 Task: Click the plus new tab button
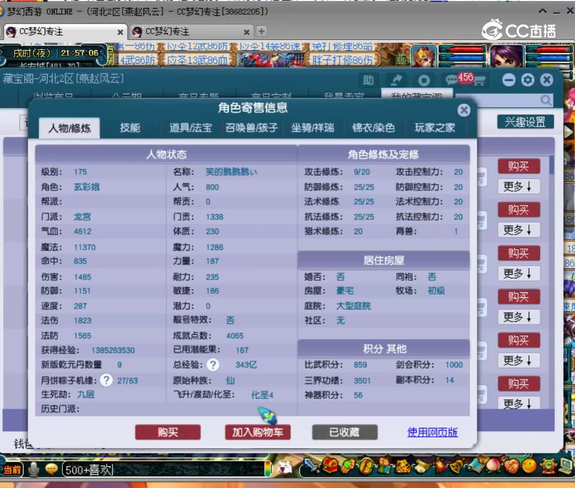click(261, 31)
